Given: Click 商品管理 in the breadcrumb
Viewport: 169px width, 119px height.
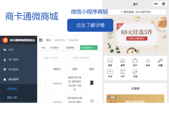Looking at the screenshot, I should point(60,40).
